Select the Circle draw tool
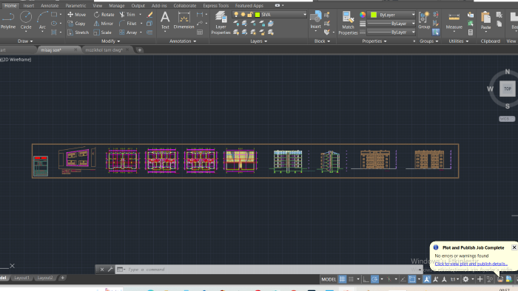Image resolution: width=518 pixels, height=291 pixels. [x=26, y=21]
